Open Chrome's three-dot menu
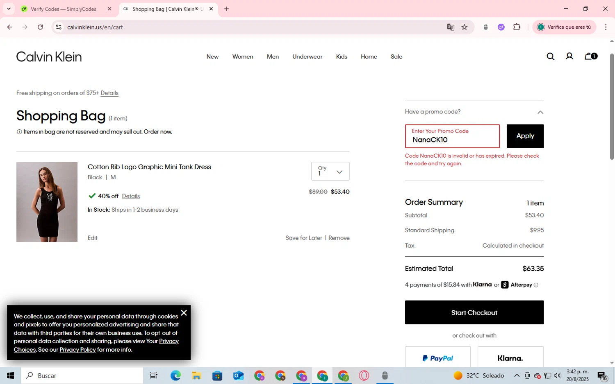 click(x=606, y=27)
